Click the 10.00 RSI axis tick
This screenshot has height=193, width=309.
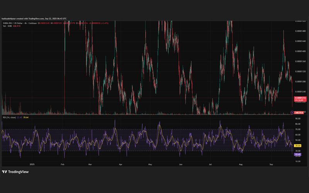298,161
